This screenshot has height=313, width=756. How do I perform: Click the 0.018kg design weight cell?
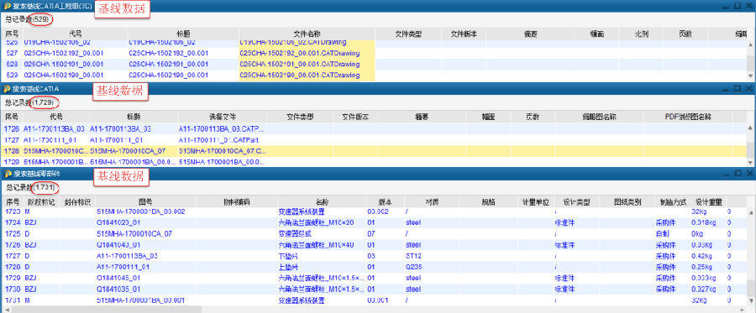(x=705, y=222)
